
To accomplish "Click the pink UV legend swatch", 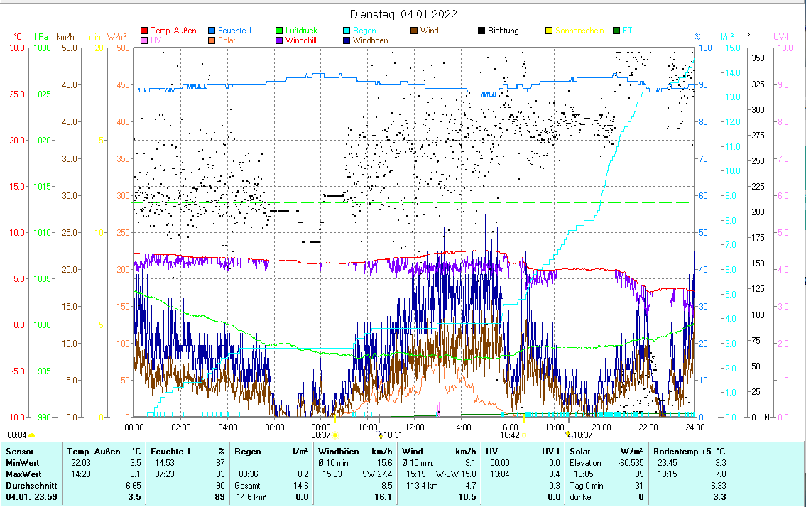I will [x=145, y=40].
